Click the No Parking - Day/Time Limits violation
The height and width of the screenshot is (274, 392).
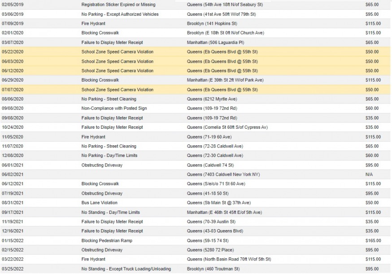click(x=109, y=156)
